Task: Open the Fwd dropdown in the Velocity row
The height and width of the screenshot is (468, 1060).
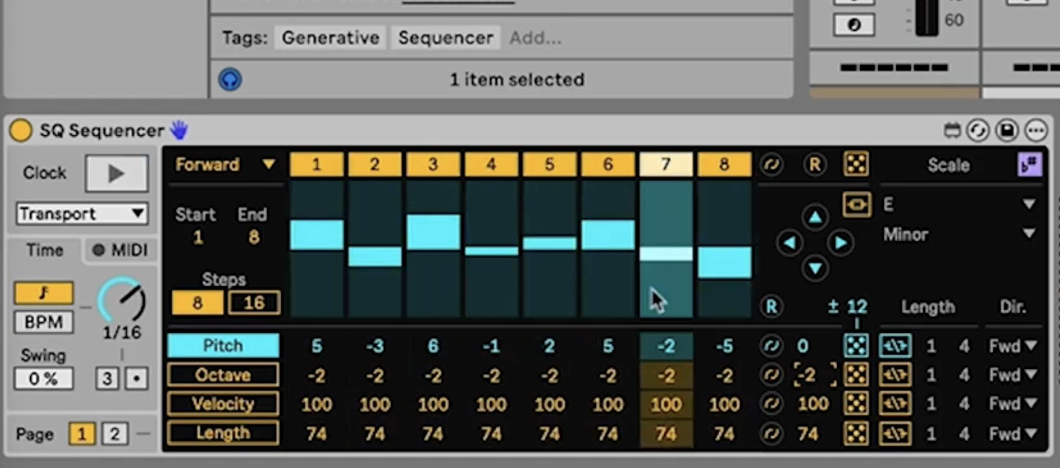Action: 1013,404
